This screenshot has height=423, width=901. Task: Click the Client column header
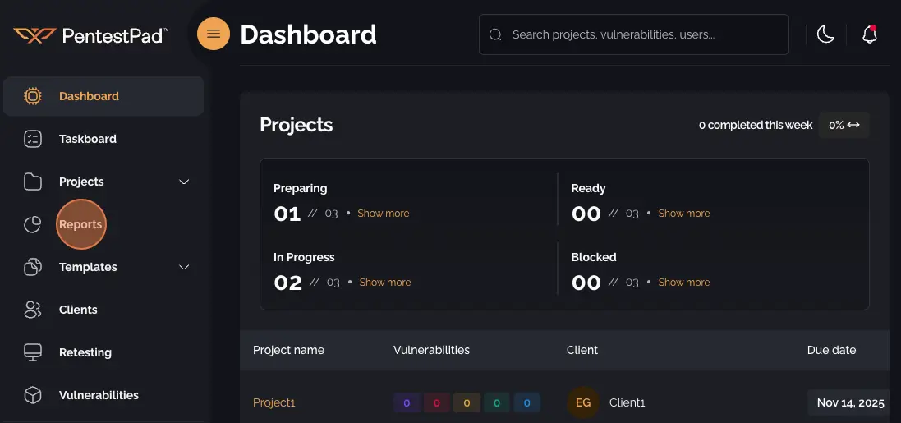(582, 350)
